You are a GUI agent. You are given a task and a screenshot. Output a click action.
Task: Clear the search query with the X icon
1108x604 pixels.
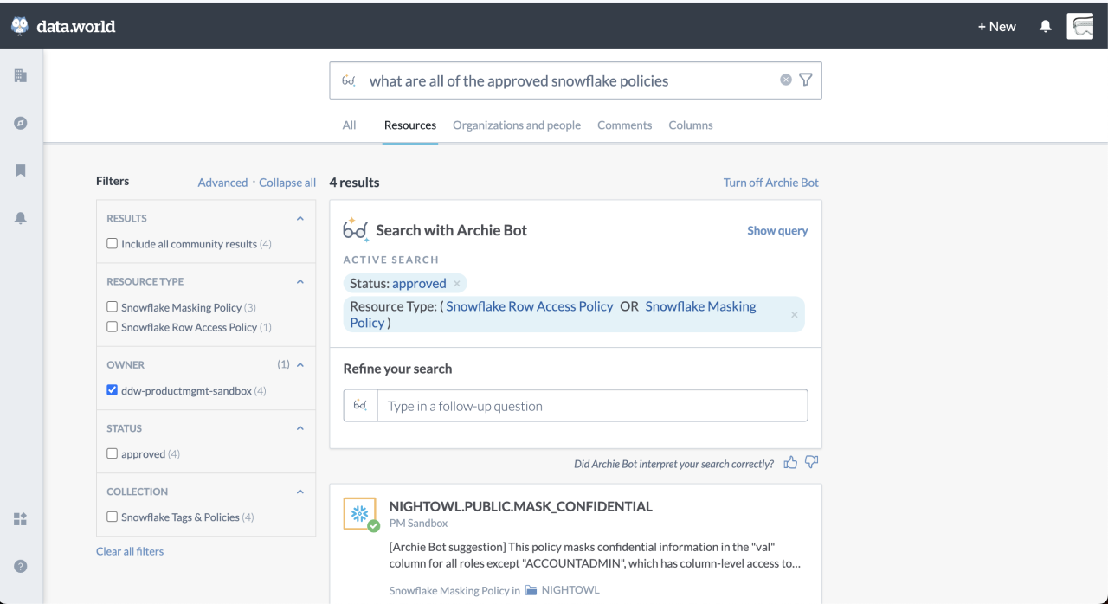click(786, 80)
